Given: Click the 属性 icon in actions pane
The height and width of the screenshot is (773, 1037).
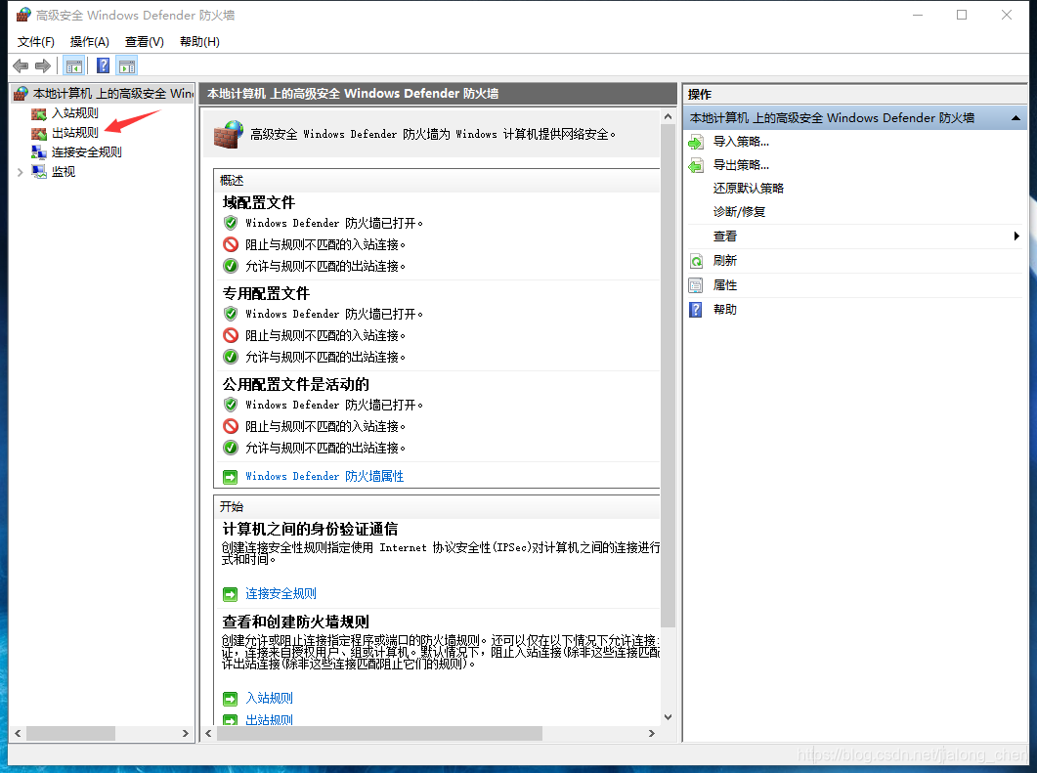Looking at the screenshot, I should [x=696, y=285].
